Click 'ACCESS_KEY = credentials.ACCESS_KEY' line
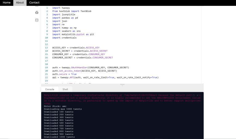The width and height of the screenshot is (236, 139). point(76,47)
